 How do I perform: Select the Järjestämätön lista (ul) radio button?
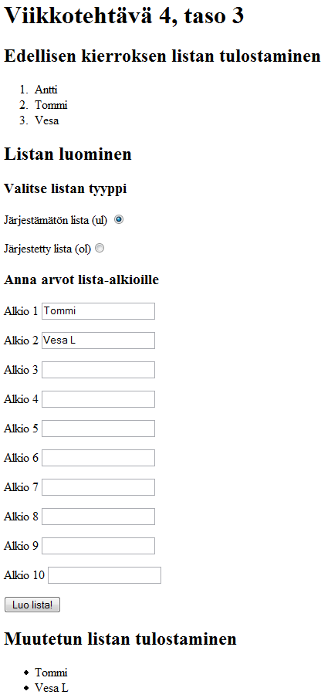point(119,219)
